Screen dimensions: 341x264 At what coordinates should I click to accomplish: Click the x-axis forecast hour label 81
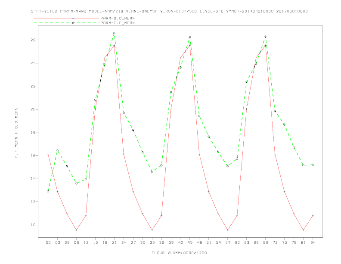pos(304,242)
